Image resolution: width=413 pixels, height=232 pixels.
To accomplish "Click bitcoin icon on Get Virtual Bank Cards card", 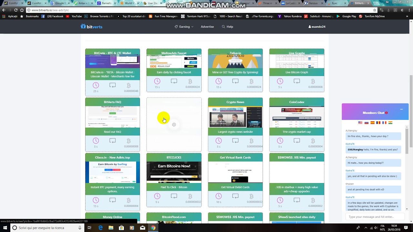I will point(251,196).
